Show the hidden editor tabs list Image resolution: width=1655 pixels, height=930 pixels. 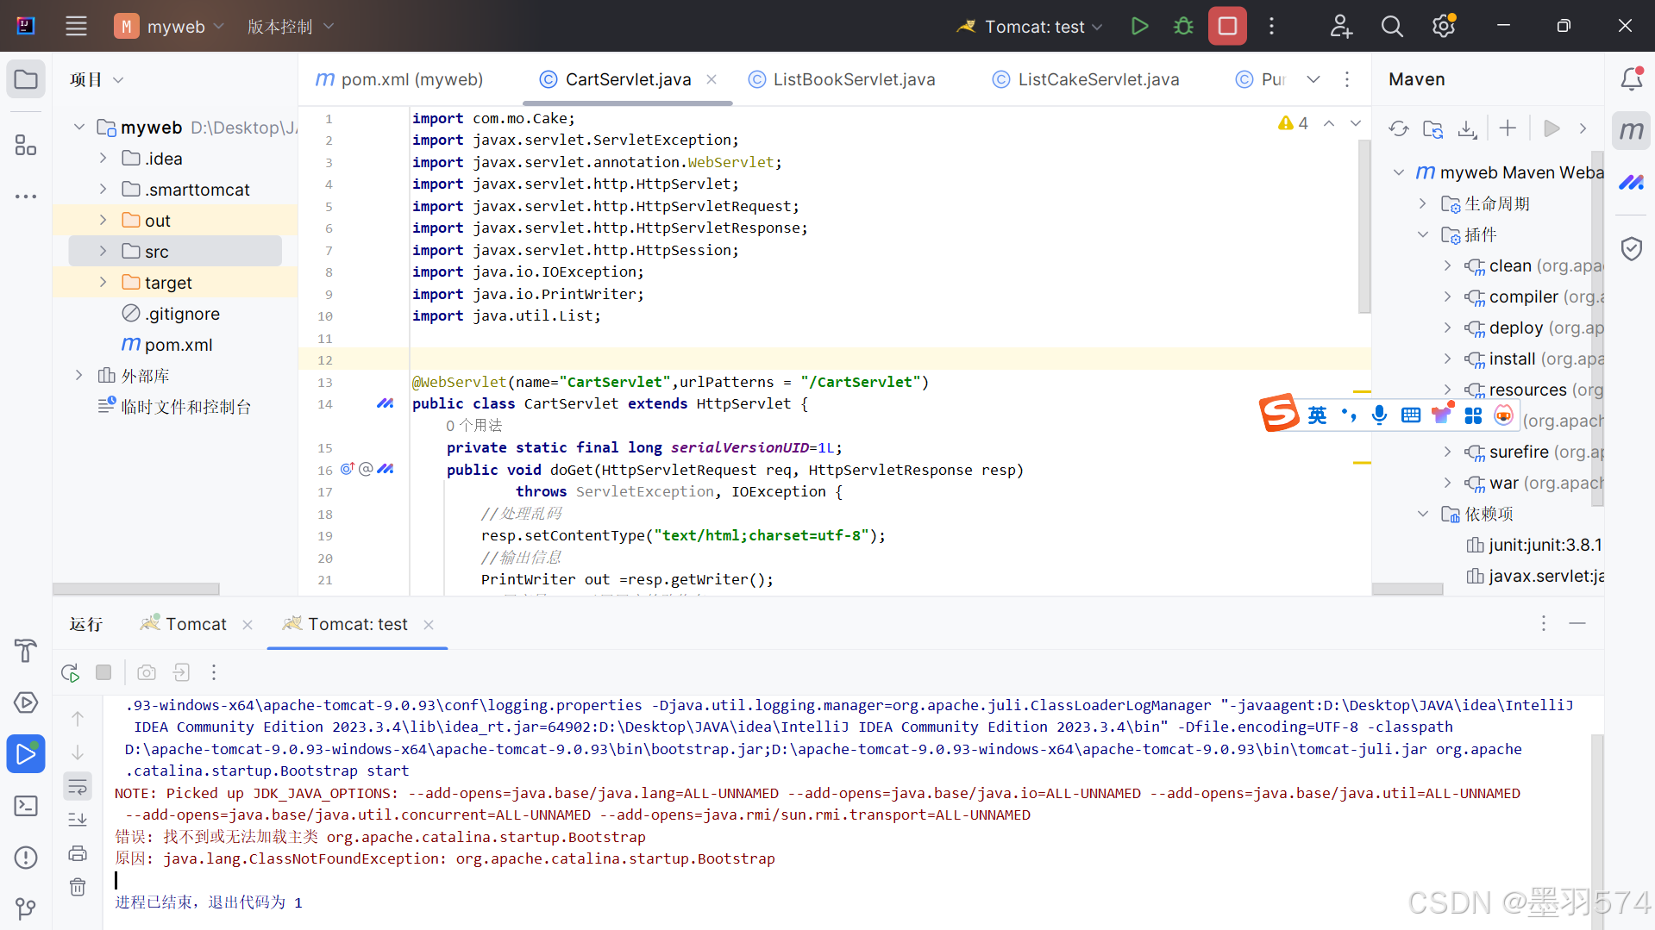(1313, 79)
